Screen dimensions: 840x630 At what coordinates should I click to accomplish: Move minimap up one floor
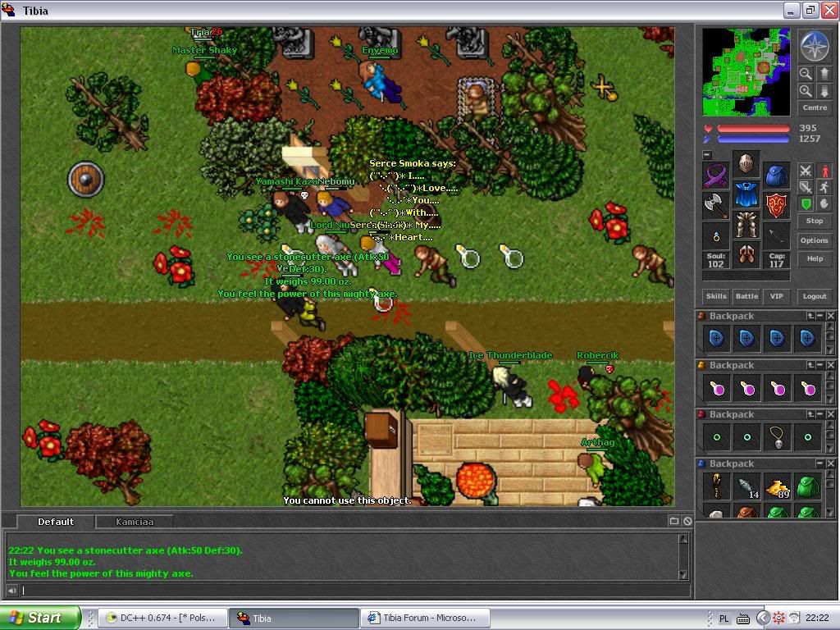824,73
